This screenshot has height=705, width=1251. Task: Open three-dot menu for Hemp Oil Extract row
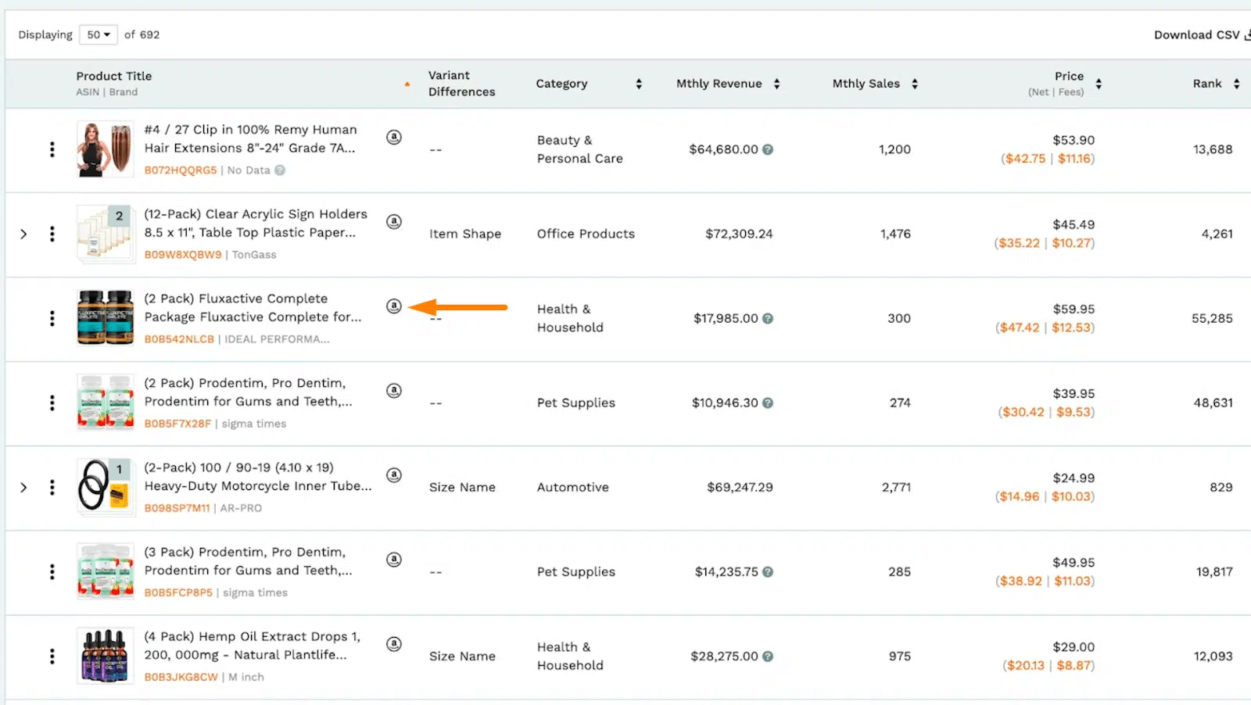52,657
